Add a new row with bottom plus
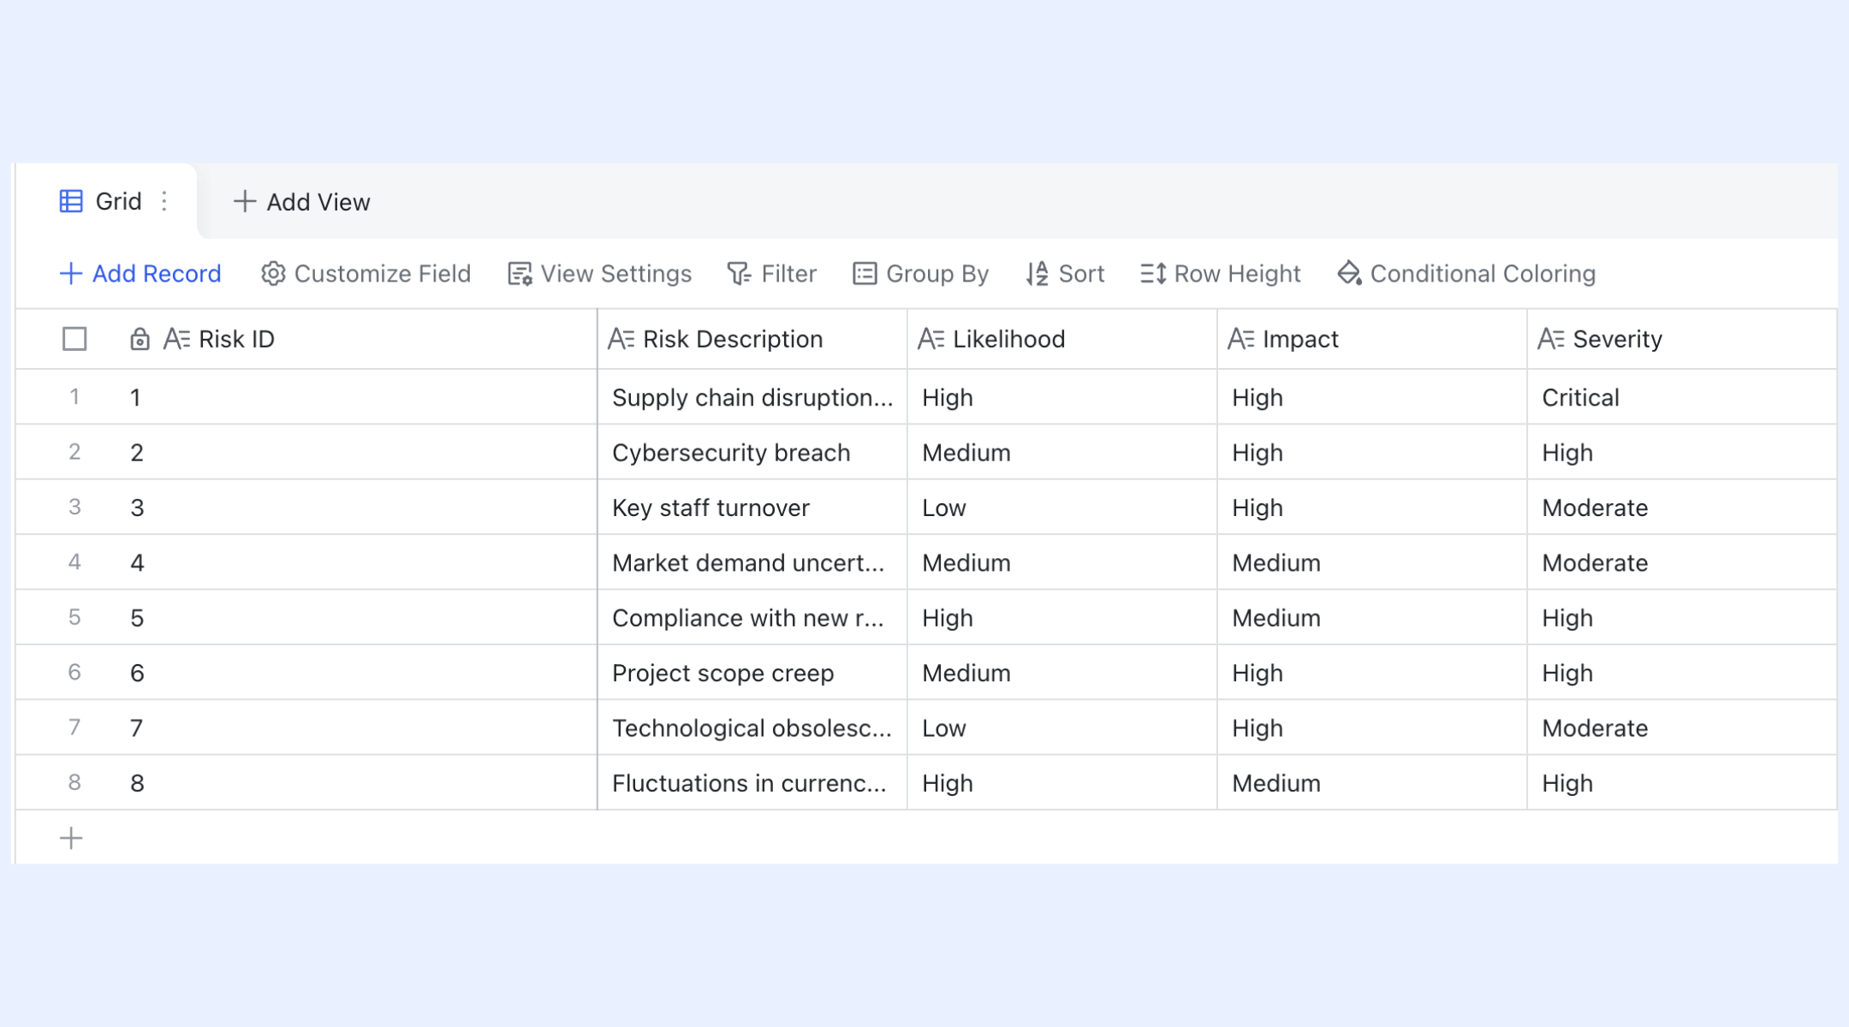This screenshot has width=1849, height=1027. click(x=71, y=838)
